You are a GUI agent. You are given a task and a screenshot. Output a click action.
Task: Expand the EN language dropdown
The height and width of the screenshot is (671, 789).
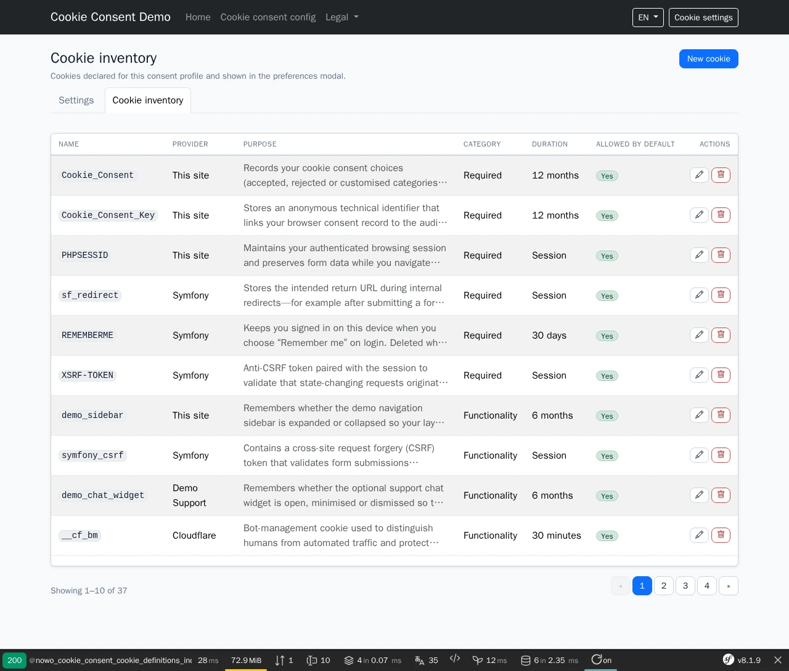648,17
